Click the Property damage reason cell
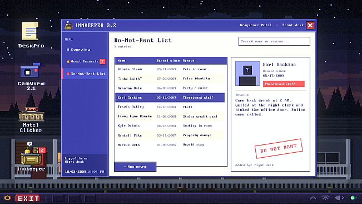The height and width of the screenshot is (204, 362). pos(197,135)
